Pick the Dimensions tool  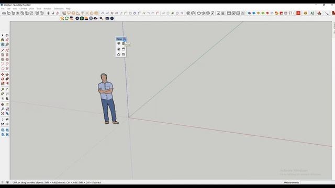tap(7, 89)
